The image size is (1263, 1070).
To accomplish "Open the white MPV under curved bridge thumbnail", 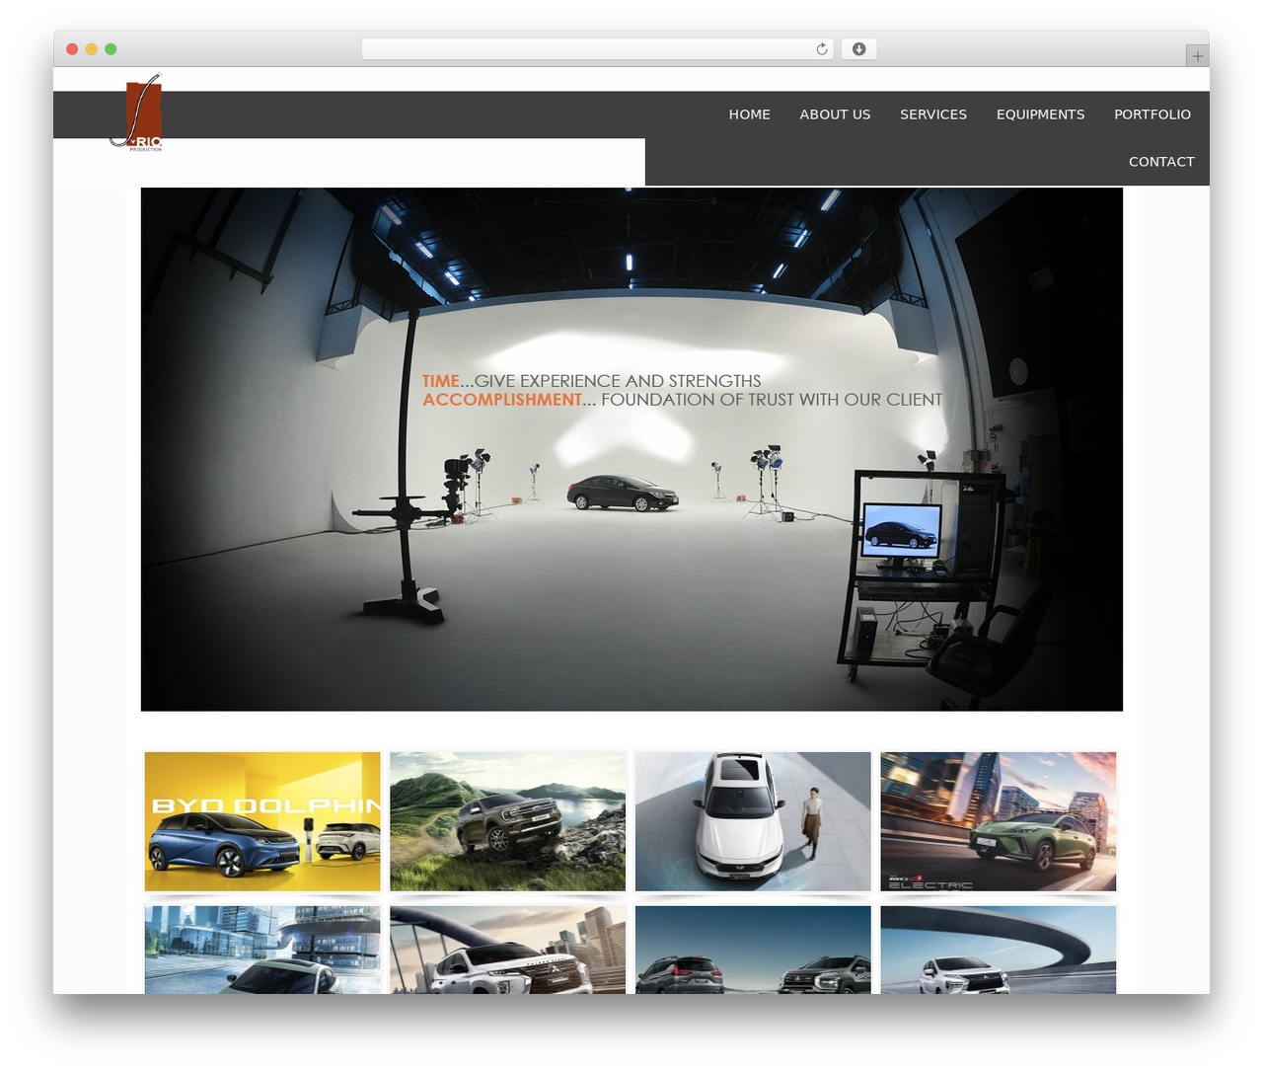I will [x=999, y=950].
